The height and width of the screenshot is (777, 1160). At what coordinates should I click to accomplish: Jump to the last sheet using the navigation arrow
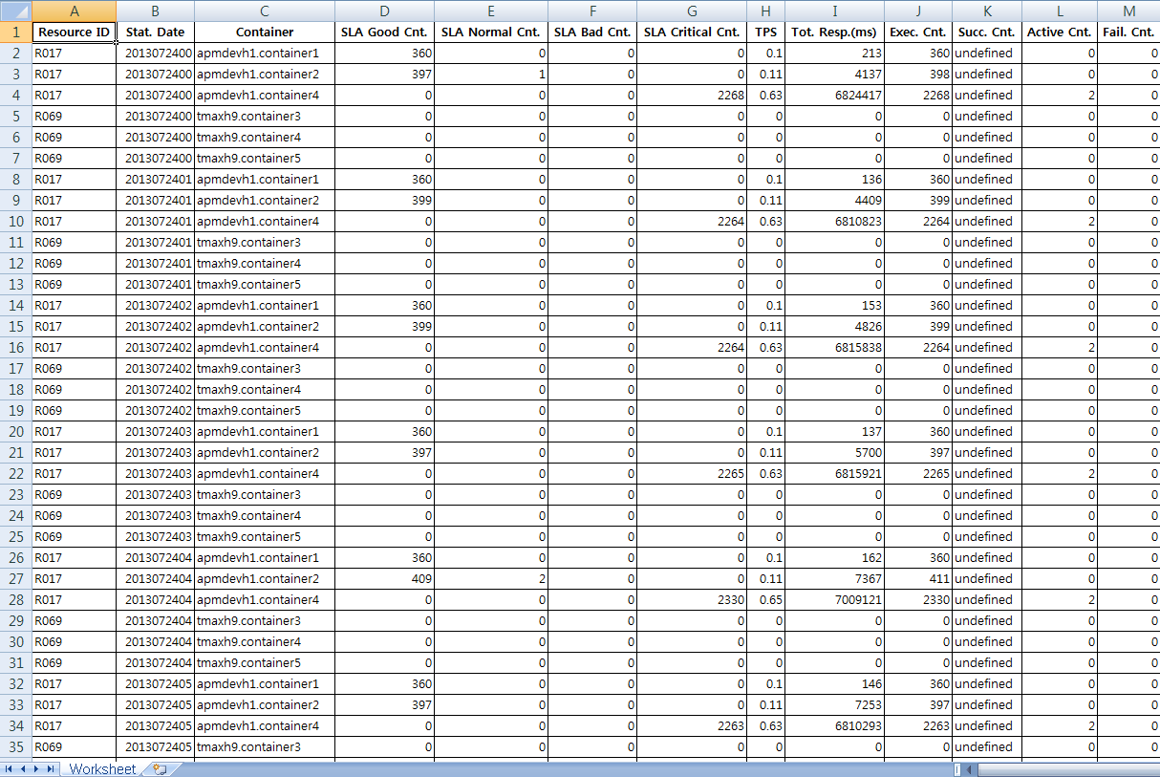(52, 769)
